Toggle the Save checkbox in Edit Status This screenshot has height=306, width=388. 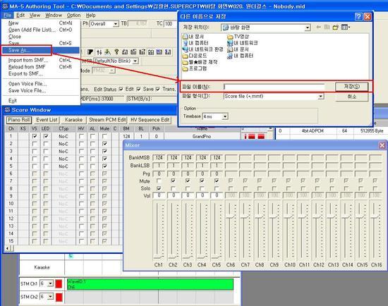138,89
